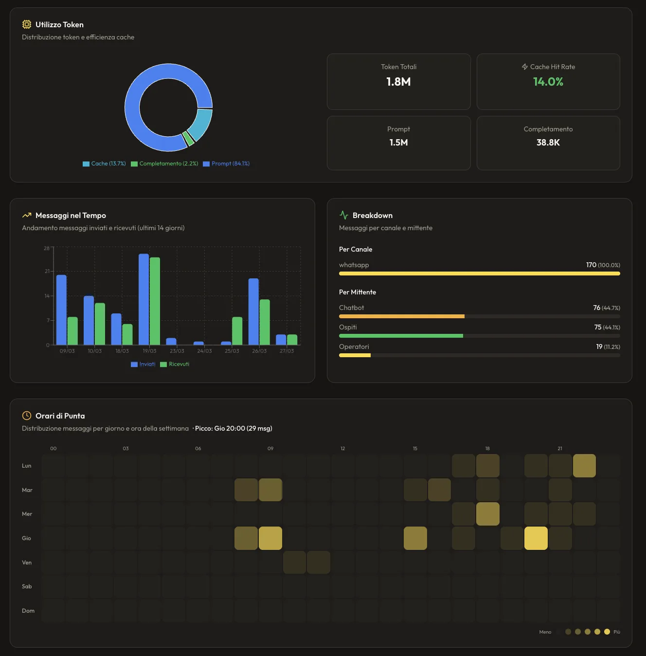This screenshot has height=656, width=646.
Task: Toggle the Ricevuti series in chart legend
Action: click(175, 364)
